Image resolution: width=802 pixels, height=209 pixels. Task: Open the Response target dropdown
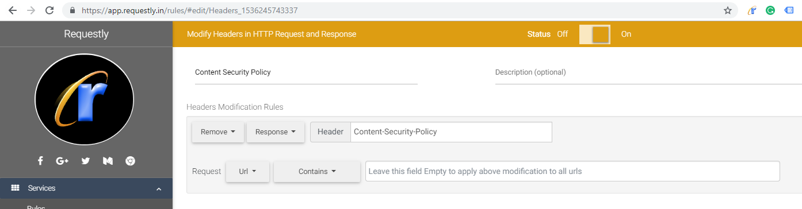pyautogui.click(x=276, y=132)
